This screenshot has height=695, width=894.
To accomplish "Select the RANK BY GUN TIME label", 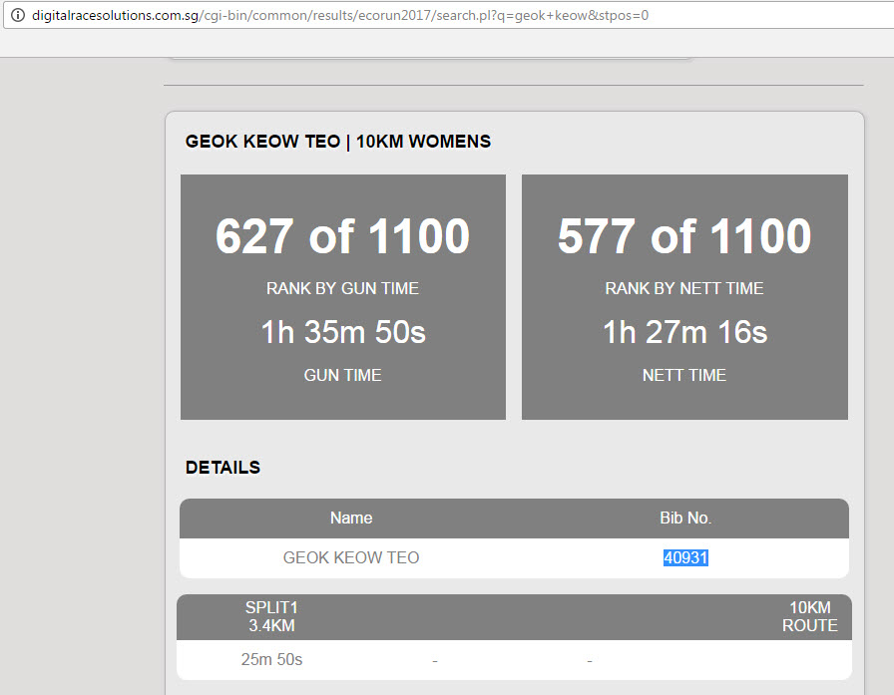I will (342, 288).
